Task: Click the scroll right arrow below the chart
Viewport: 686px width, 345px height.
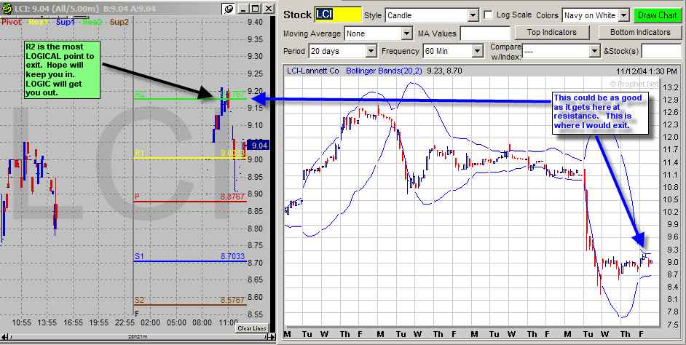Action: [272, 337]
